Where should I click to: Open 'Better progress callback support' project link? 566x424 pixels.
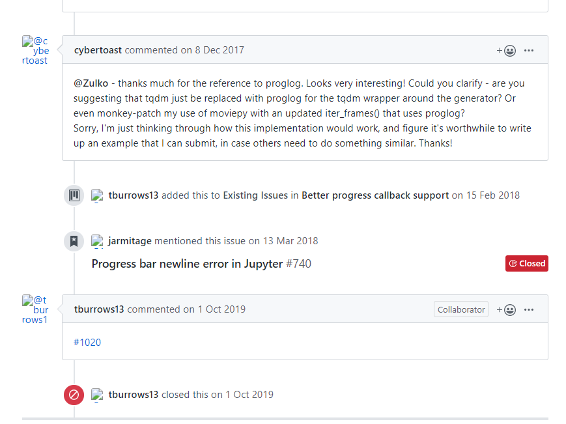(x=375, y=195)
